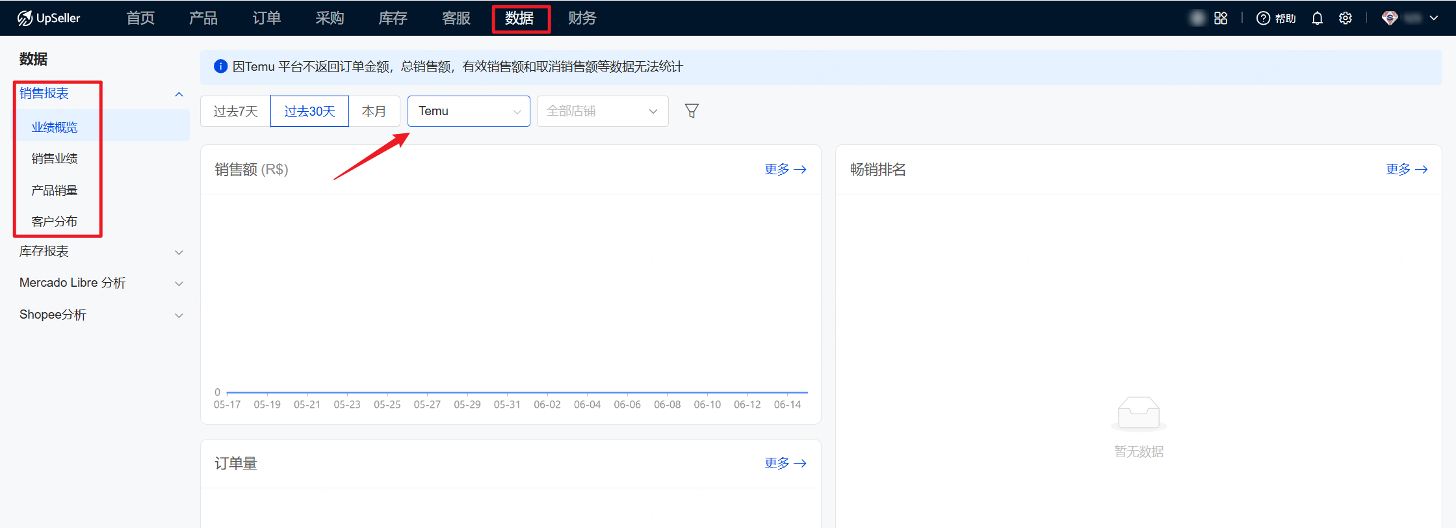Viewport: 1456px width, 528px height.
Task: Click the 06-14 chart axis label
Action: coord(787,404)
